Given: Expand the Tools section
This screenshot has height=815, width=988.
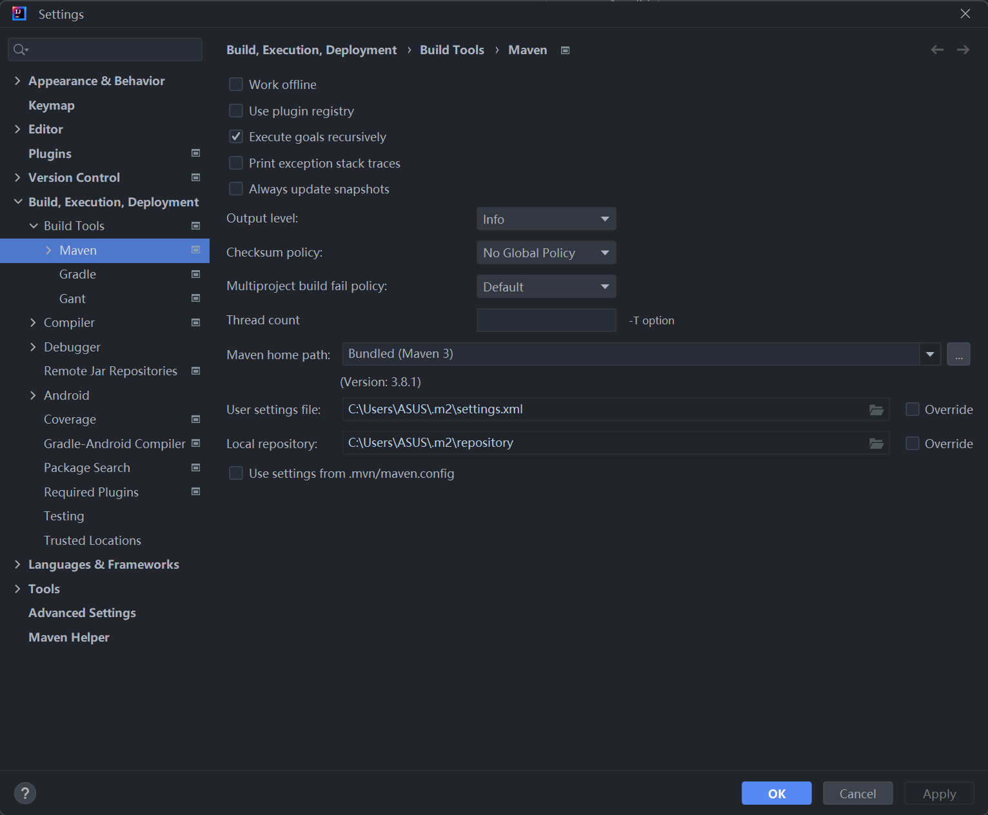Looking at the screenshot, I should pyautogui.click(x=17, y=589).
